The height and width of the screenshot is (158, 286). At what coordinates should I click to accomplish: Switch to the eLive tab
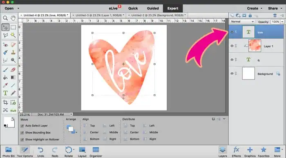[x=114, y=9]
